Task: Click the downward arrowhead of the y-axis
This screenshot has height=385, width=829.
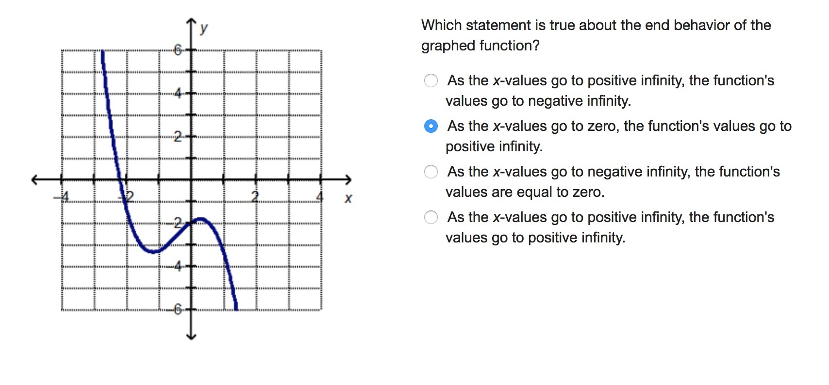Action: pyautogui.click(x=191, y=336)
